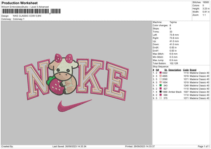This screenshot has height=149, width=211.
Task: Select the peach swatch beside stitch count 4895
Action: coord(161,76)
